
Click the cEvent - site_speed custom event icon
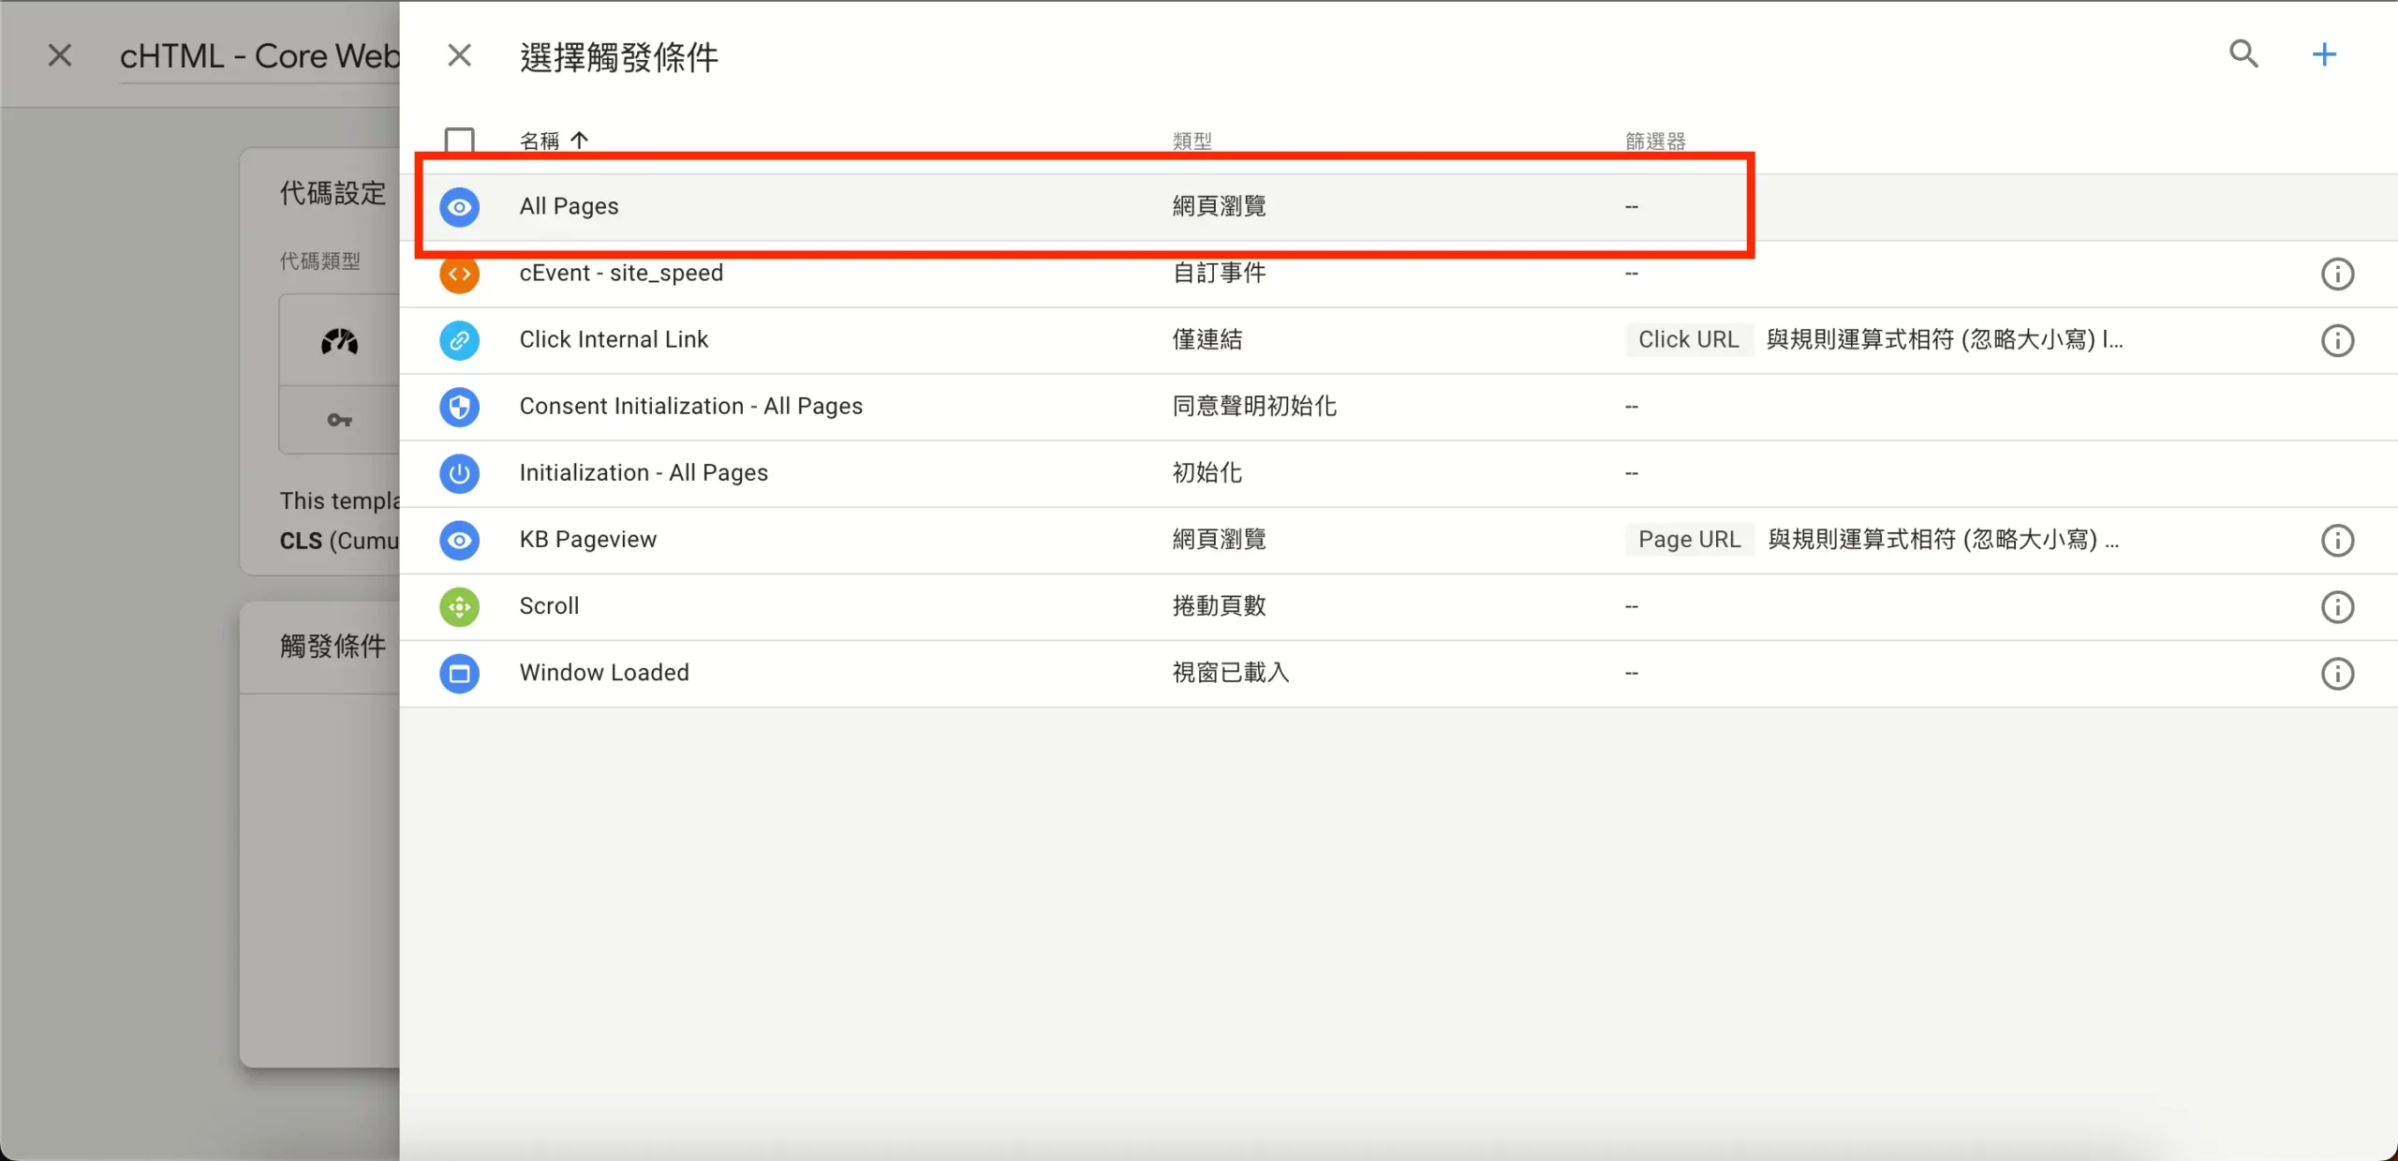pos(459,273)
